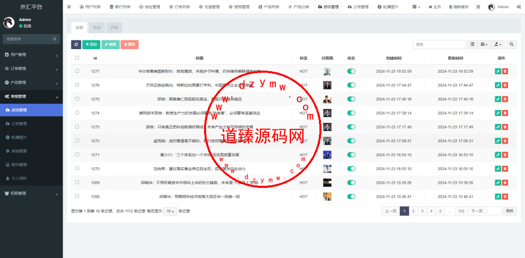
Task: Click the 搜索 input in table toolbar
Action: tap(439, 45)
